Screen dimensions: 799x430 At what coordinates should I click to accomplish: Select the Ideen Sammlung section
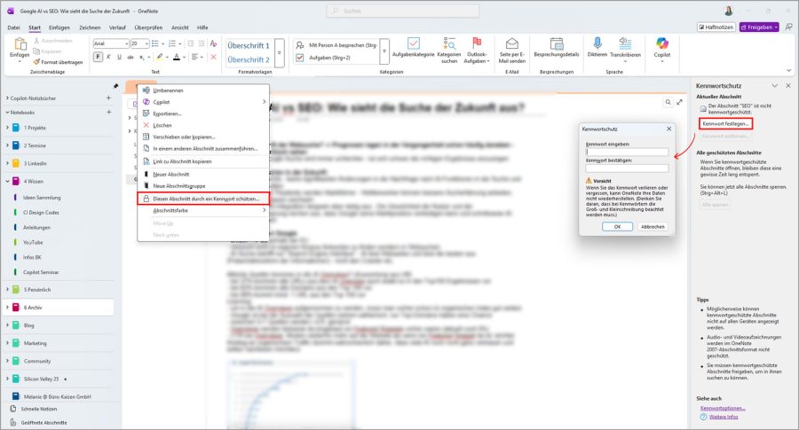pyautogui.click(x=42, y=198)
